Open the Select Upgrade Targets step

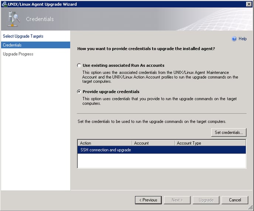point(23,36)
